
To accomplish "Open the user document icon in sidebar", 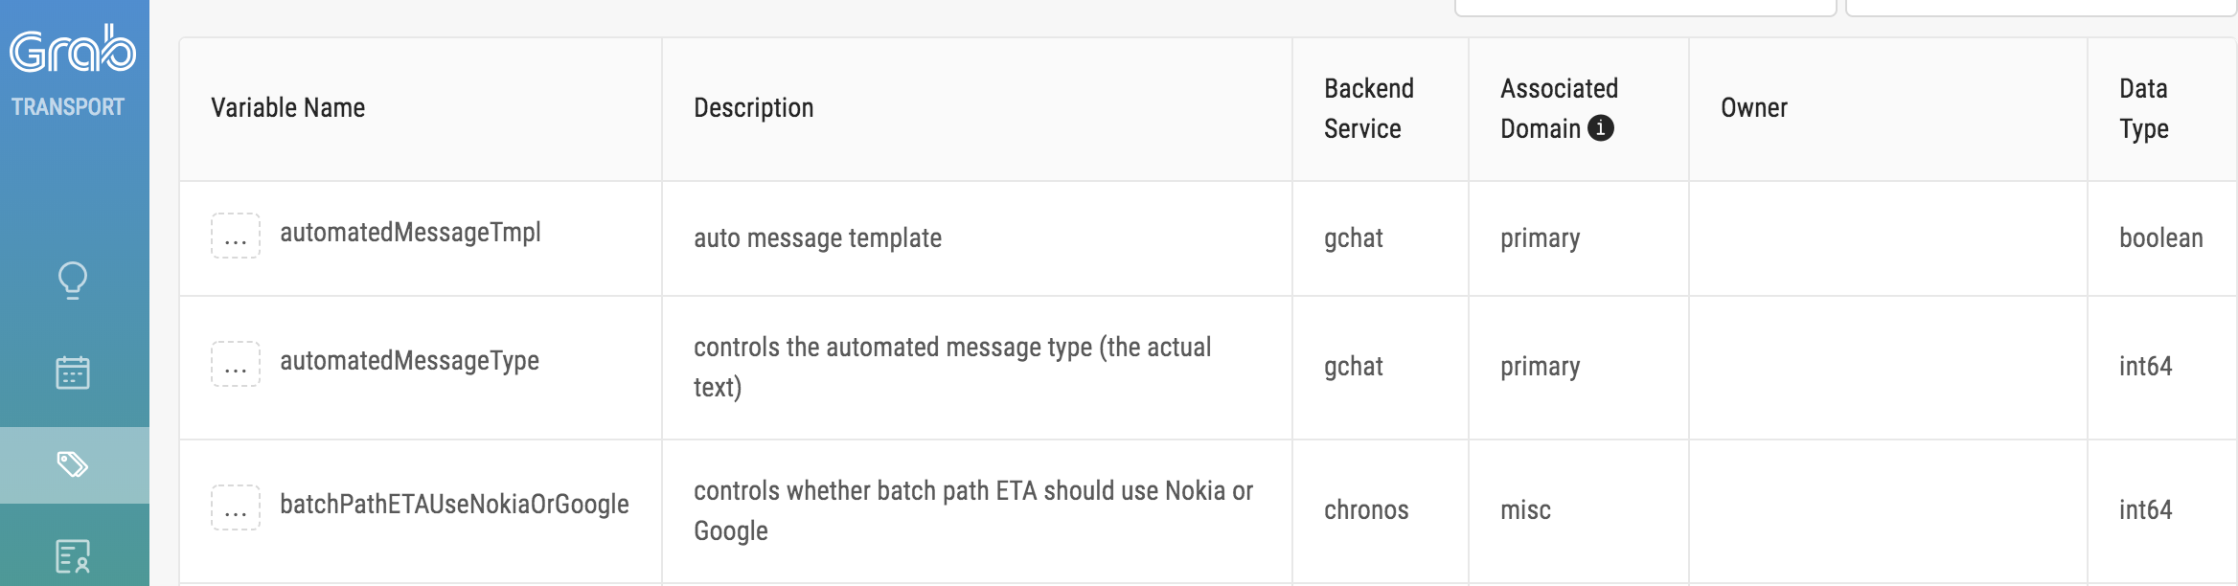I will (73, 555).
